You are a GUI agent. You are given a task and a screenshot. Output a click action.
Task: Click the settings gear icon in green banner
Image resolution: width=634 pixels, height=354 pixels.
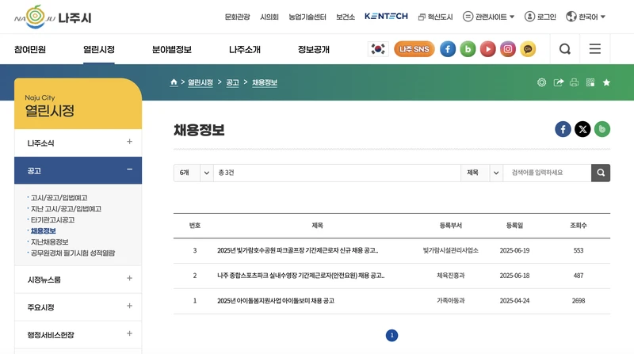(542, 82)
